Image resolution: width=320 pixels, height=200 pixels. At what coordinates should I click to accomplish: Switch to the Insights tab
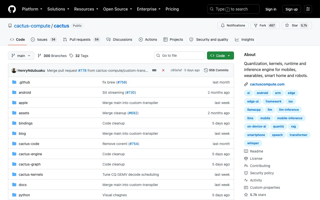tap(244, 39)
